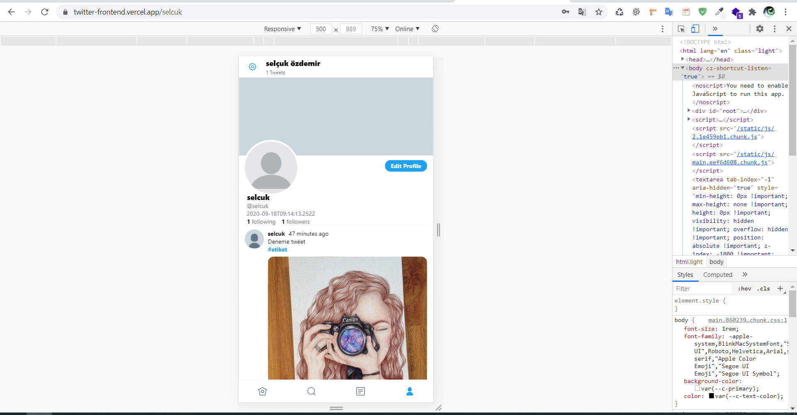This screenshot has height=415, width=797.
Task: Go to home tab in bottom nav
Action: [262, 391]
